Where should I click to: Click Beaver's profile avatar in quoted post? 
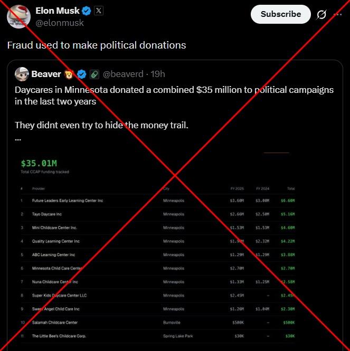[x=22, y=74]
